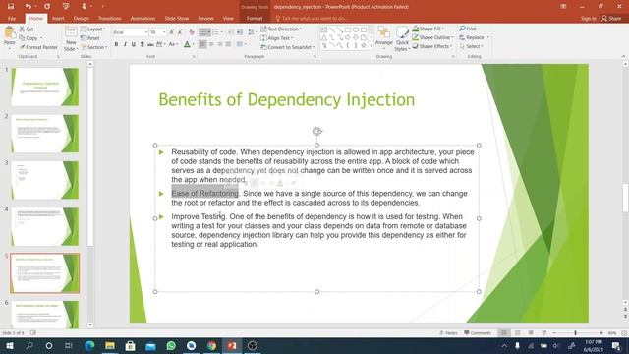
Task: Increase the font size
Action: coord(172,32)
